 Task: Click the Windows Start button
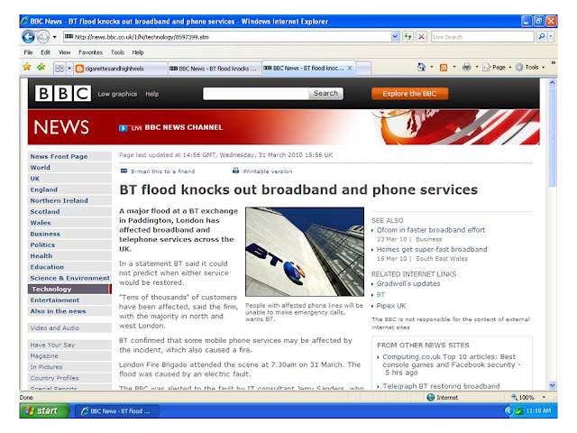[x=44, y=411]
